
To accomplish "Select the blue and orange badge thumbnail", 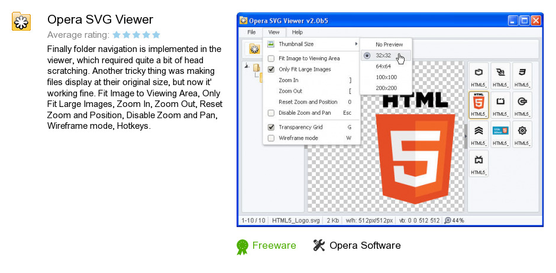I will click(500, 134).
